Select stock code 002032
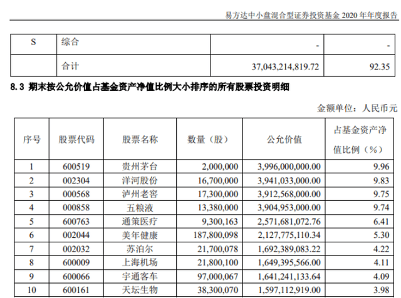This screenshot has width=401, height=298. [x=76, y=249]
